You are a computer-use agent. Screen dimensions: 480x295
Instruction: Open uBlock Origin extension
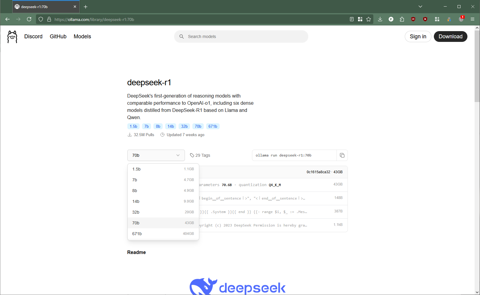tap(413, 19)
